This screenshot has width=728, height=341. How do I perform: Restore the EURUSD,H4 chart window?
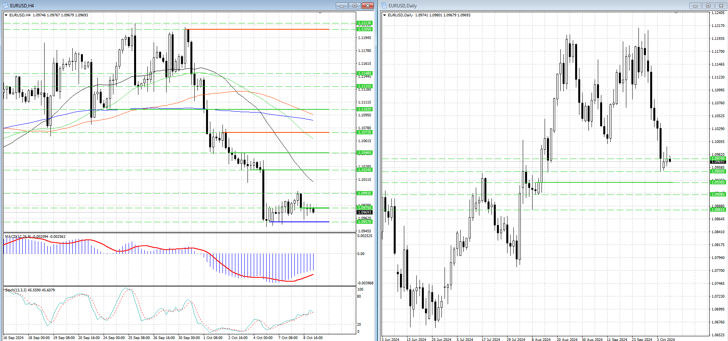pos(355,5)
